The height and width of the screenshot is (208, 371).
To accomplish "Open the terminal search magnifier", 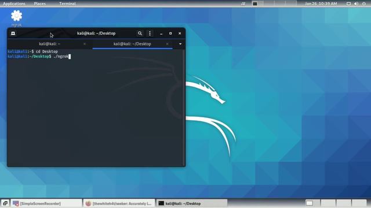I will (x=140, y=34).
